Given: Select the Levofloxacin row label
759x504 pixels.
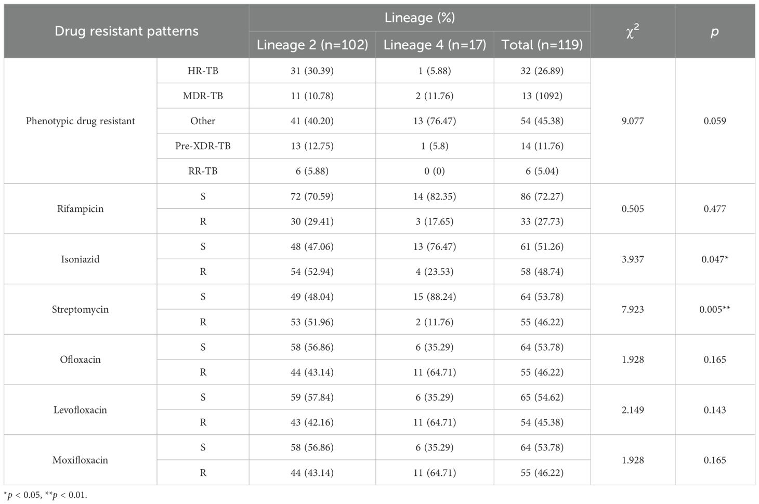Looking at the screenshot, I should point(81,410).
